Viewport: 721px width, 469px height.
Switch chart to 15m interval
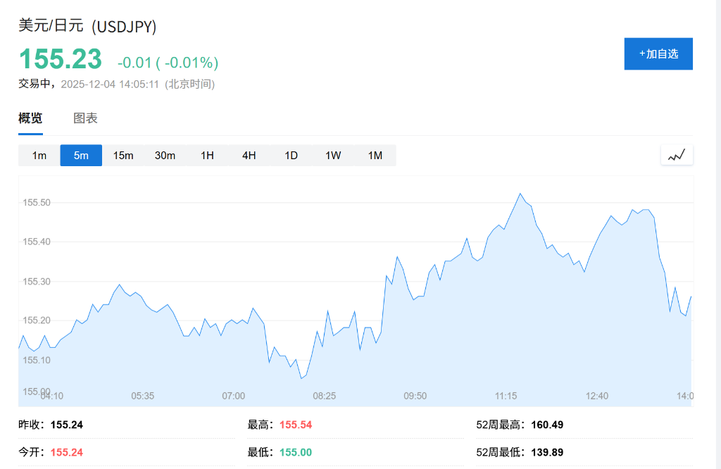point(123,156)
